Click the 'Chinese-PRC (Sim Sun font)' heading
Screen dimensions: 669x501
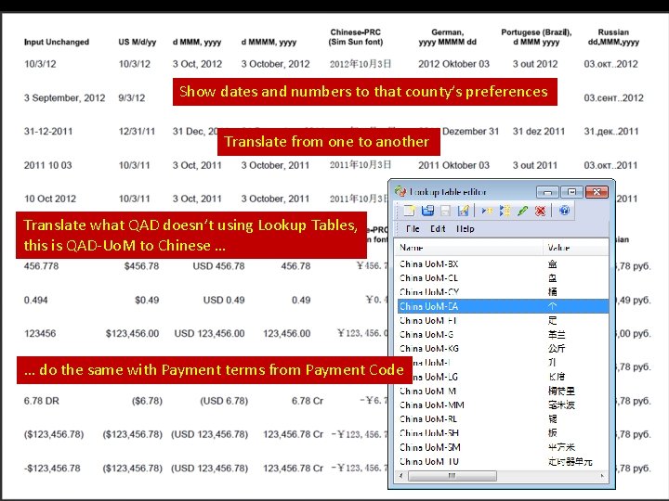point(355,37)
